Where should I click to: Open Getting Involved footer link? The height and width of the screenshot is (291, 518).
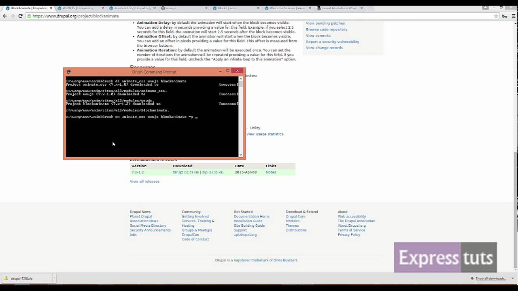coord(195,217)
